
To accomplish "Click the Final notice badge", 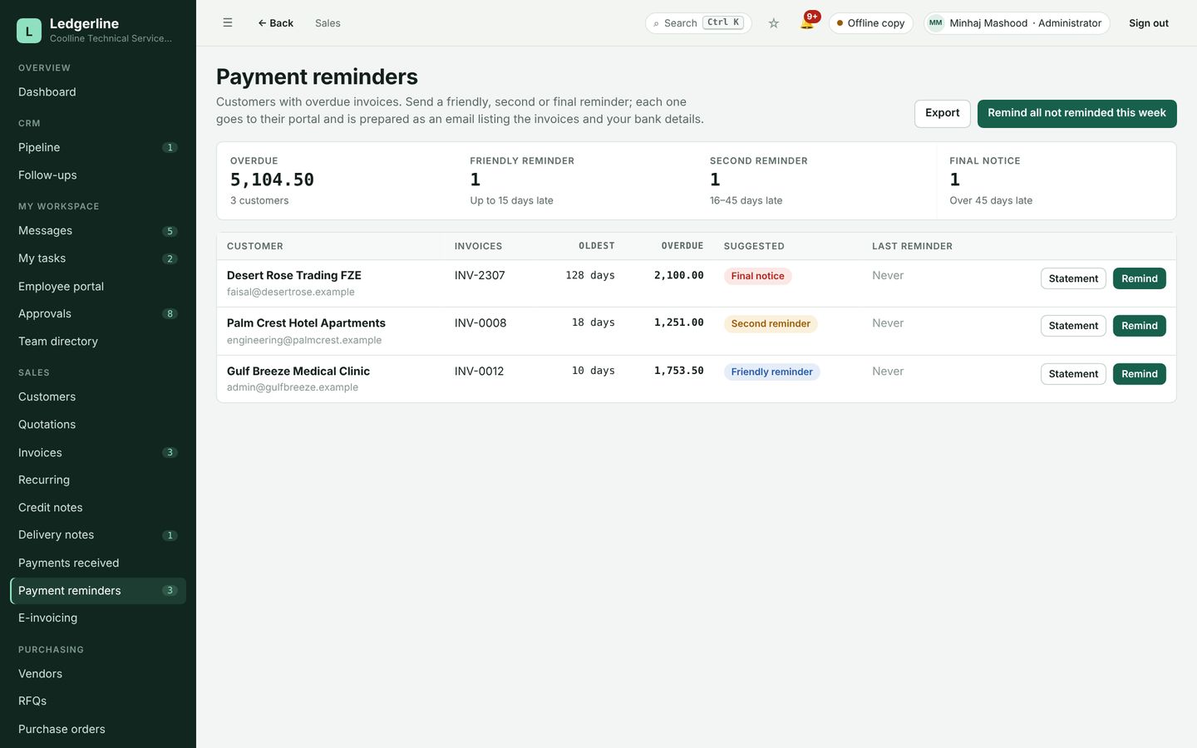I will pyautogui.click(x=757, y=276).
